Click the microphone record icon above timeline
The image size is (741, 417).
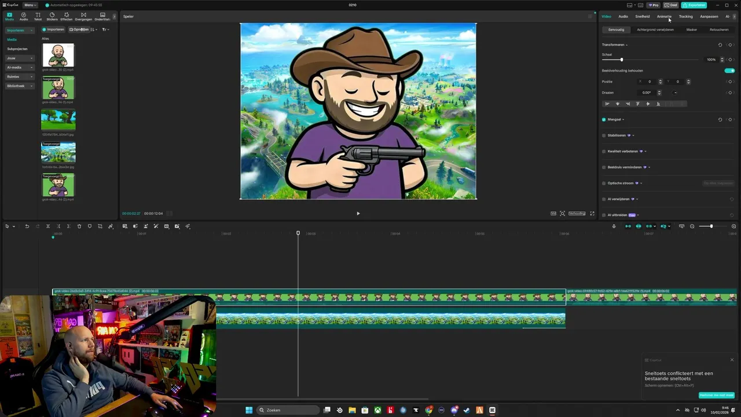(x=614, y=226)
